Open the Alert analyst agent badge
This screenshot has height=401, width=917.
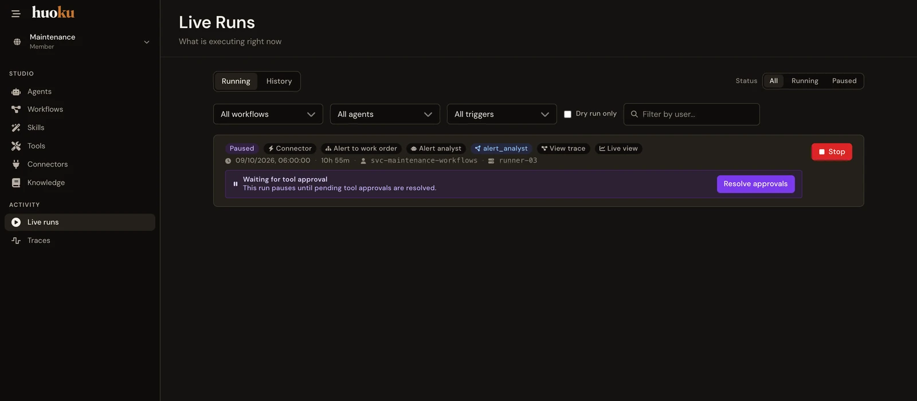(x=436, y=148)
